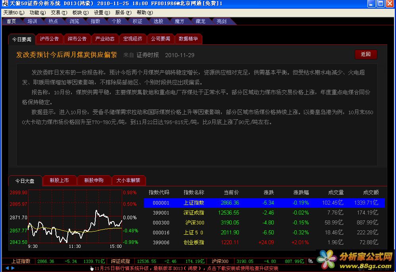Minimize the application window

point(371,4)
